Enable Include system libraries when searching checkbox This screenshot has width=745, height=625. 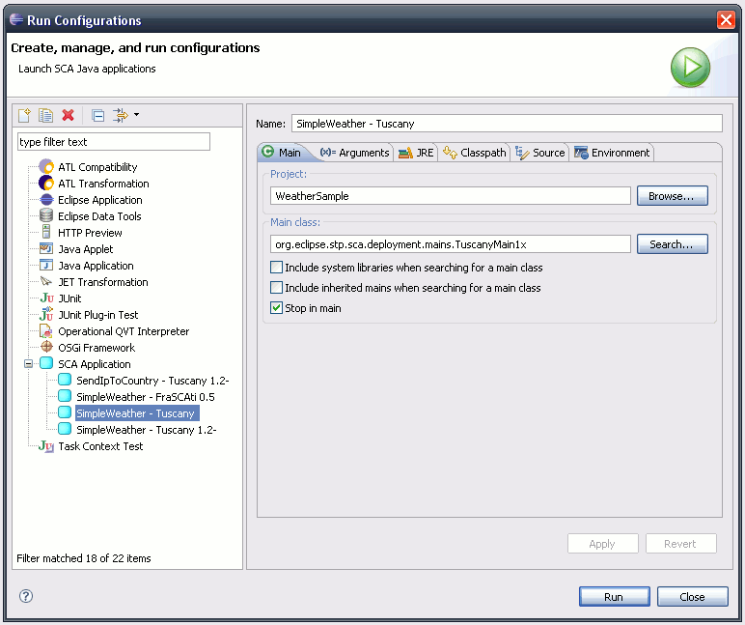[x=277, y=268]
